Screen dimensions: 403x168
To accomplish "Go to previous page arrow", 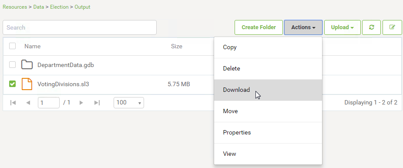I will tap(28, 103).
